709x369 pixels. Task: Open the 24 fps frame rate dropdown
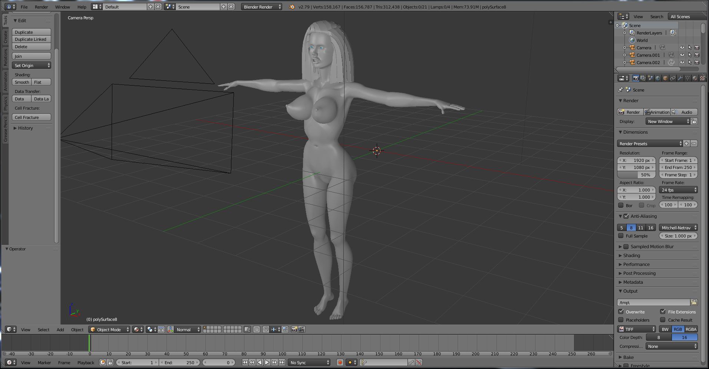coord(678,190)
